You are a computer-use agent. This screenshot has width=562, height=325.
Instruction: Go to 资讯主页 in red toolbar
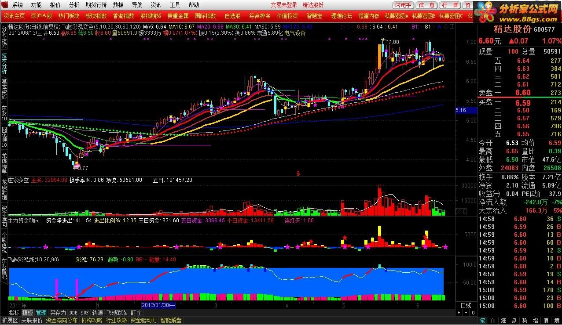[x=14, y=16]
